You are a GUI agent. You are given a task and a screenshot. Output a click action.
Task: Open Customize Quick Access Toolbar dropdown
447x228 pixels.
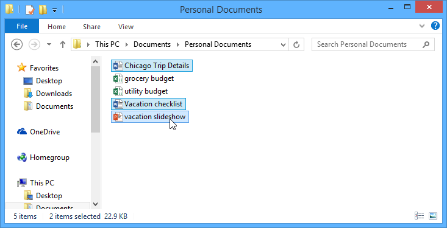click(x=54, y=10)
